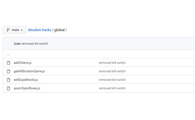Open the sellDupeBlooks.js file
The image size is (195, 120).
coord(26,80)
